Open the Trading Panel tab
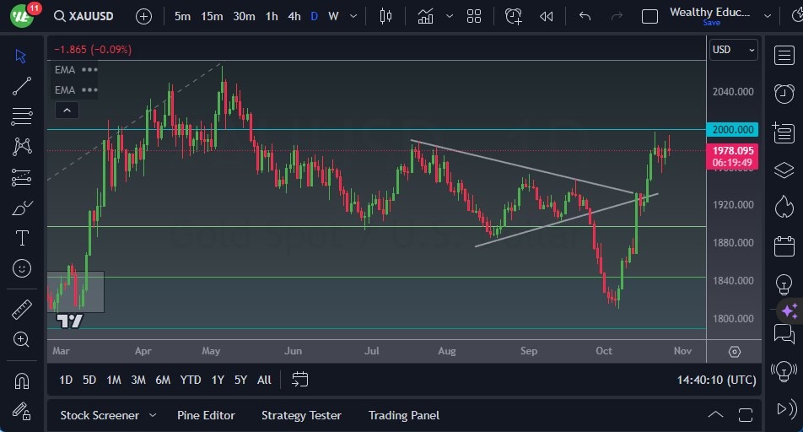The height and width of the screenshot is (432, 803). click(x=403, y=416)
